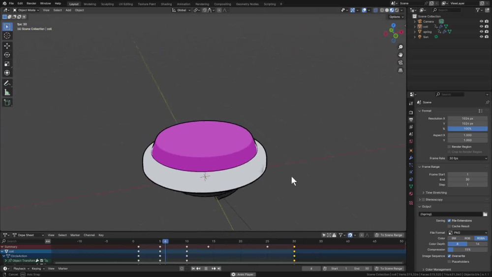Switch to the Shading workspace tab
492x277 pixels.
166,4
